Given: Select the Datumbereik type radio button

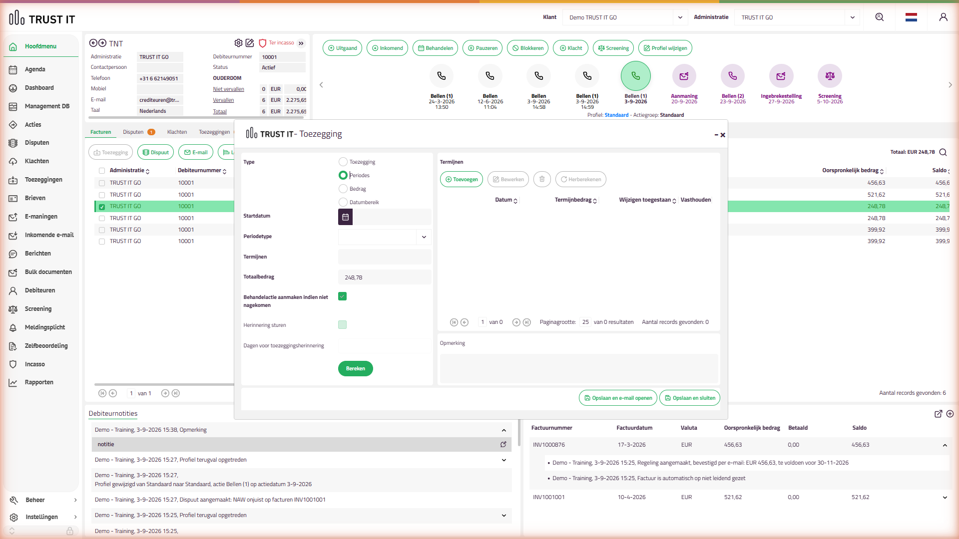Looking at the screenshot, I should (x=343, y=202).
